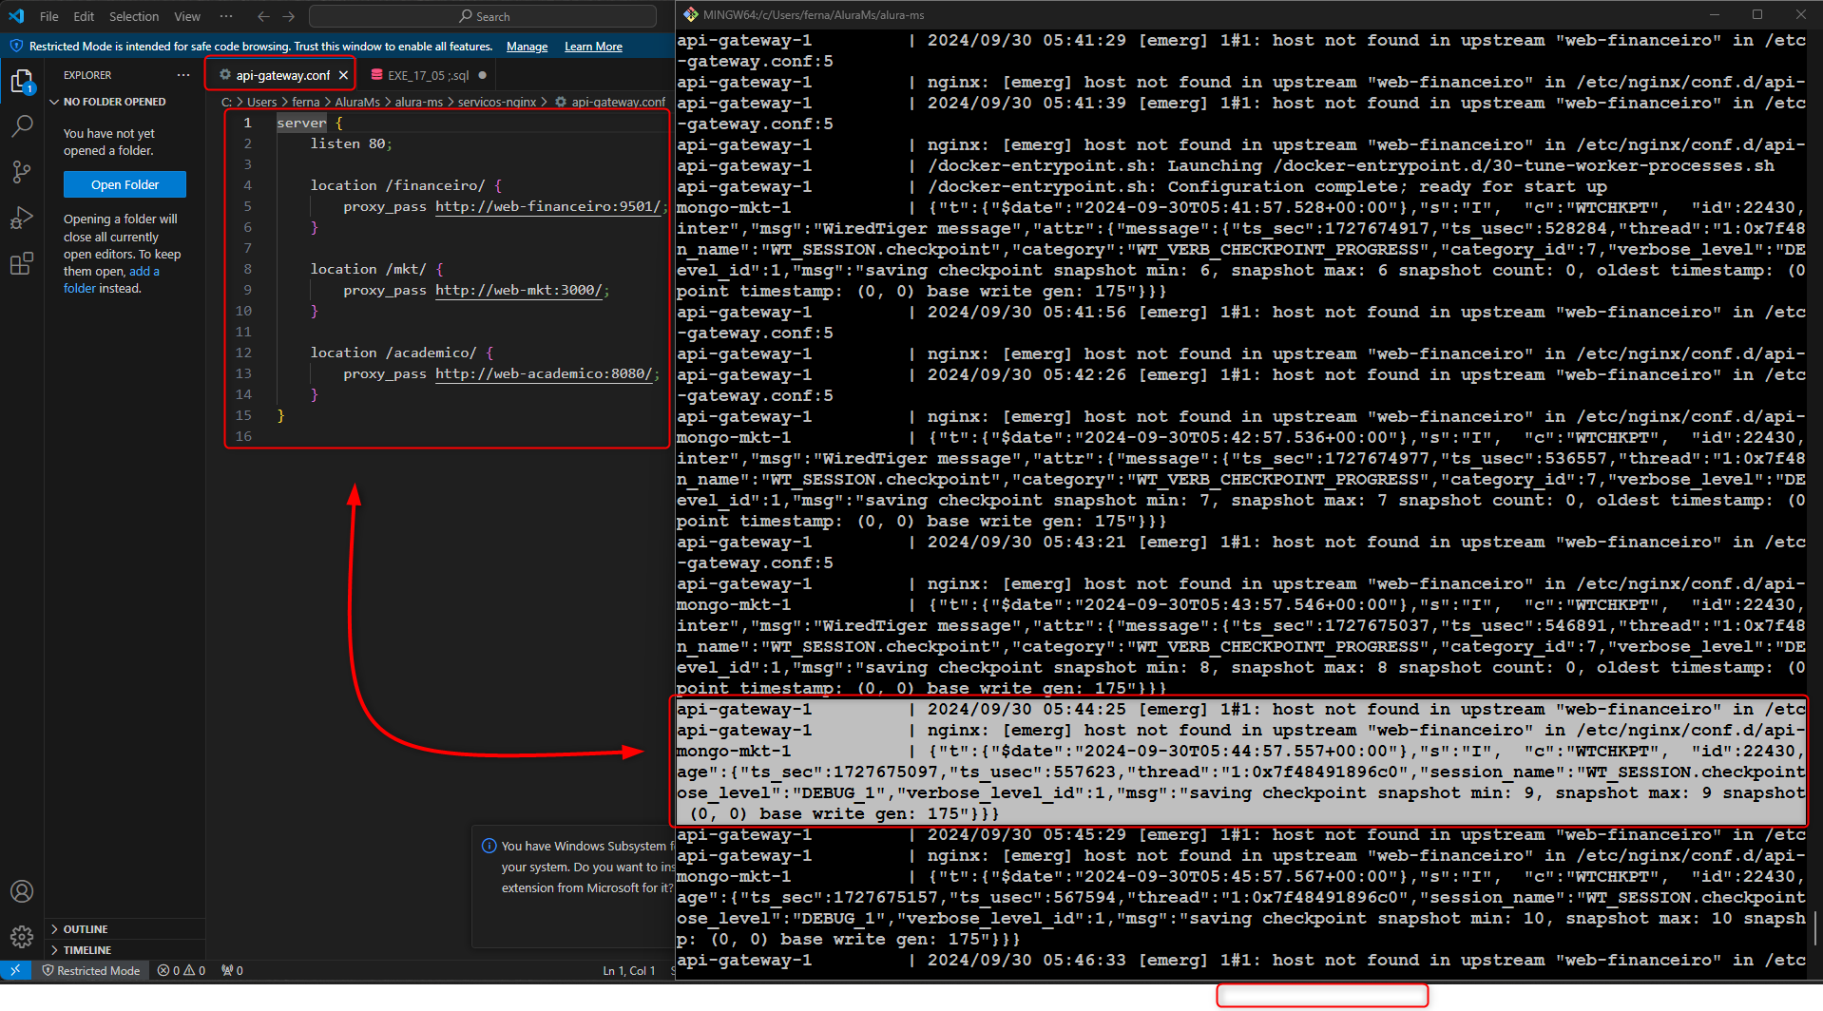The image size is (1823, 1011).
Task: Open the Search view in activity bar
Action: tap(22, 125)
